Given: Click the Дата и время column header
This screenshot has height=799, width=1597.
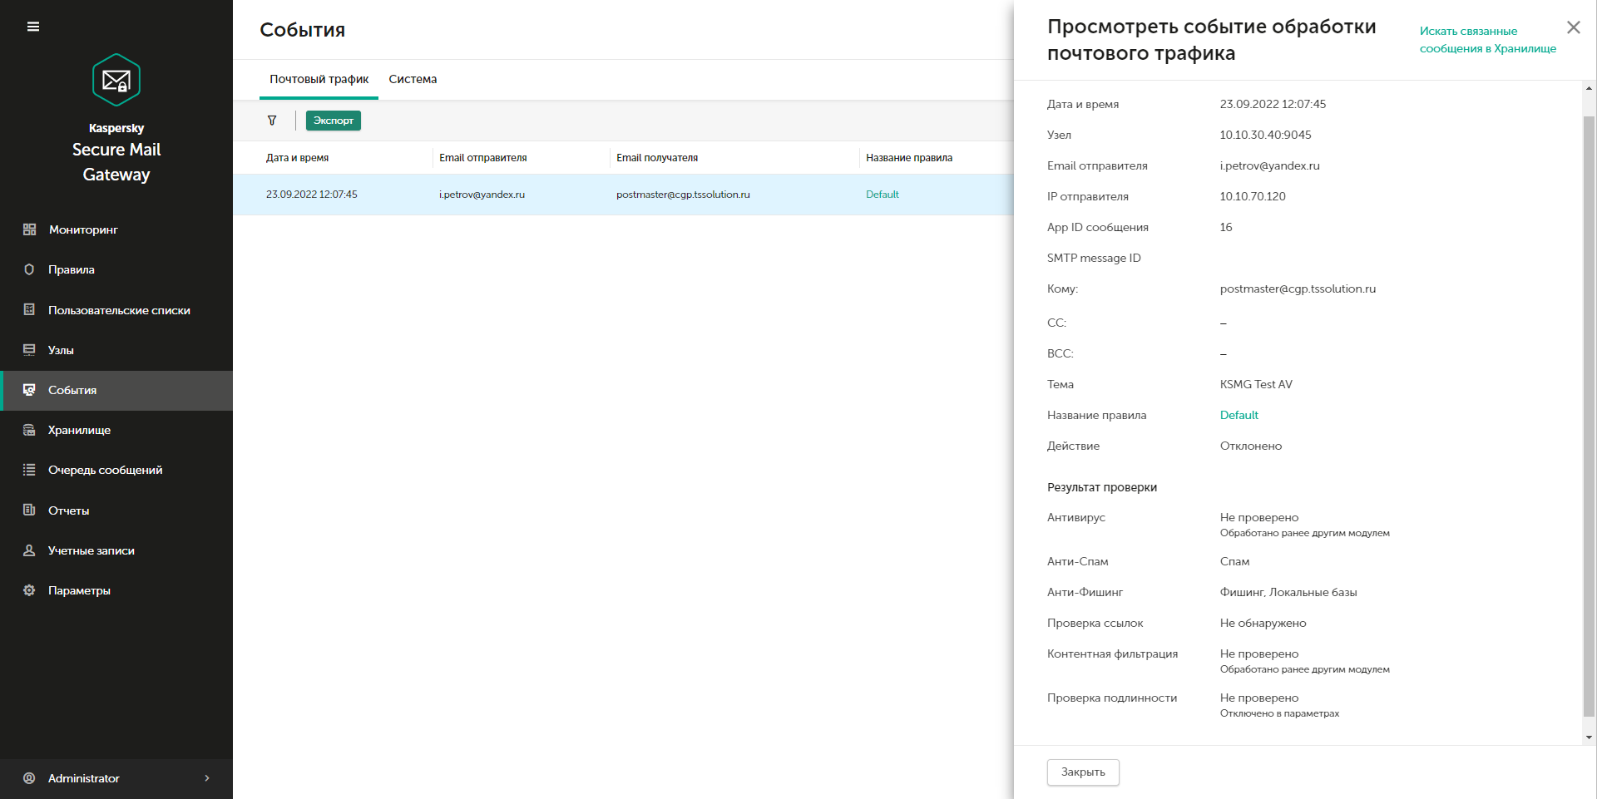Looking at the screenshot, I should click(x=297, y=158).
